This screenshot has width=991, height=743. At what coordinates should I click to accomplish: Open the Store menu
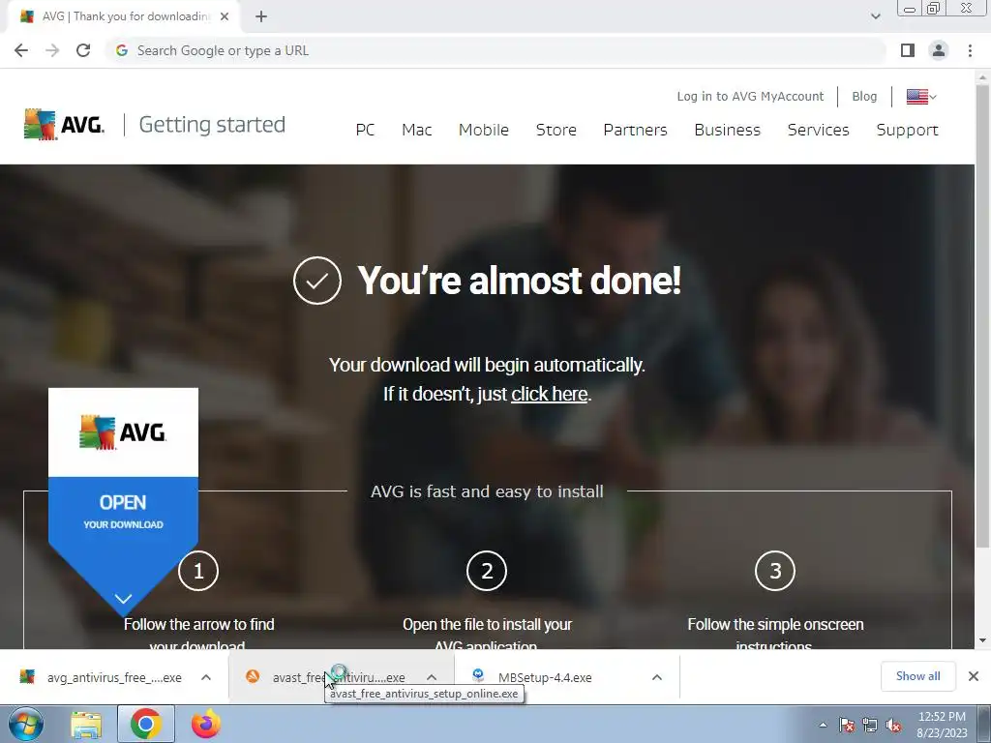coord(556,130)
